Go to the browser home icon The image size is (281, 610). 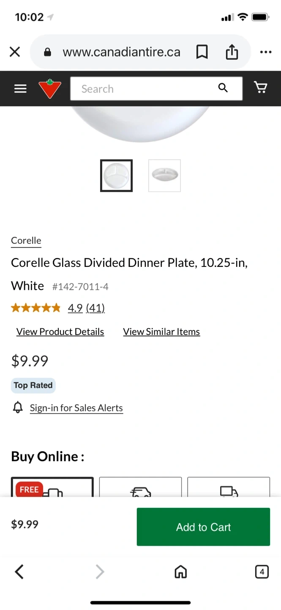(x=180, y=572)
